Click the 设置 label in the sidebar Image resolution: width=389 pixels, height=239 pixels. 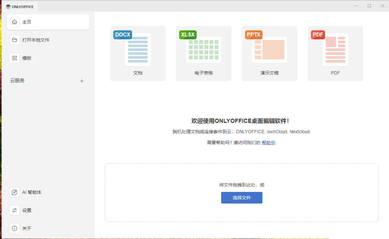pos(27,210)
